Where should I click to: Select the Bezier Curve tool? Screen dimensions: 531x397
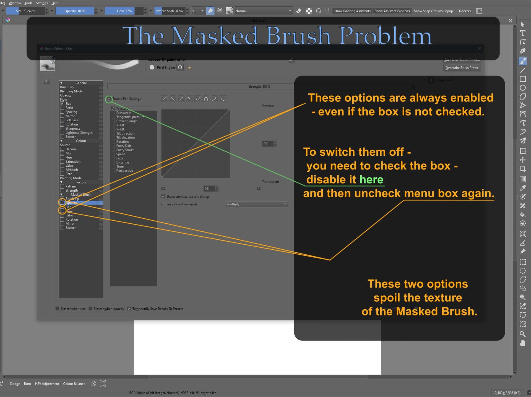tap(522, 114)
